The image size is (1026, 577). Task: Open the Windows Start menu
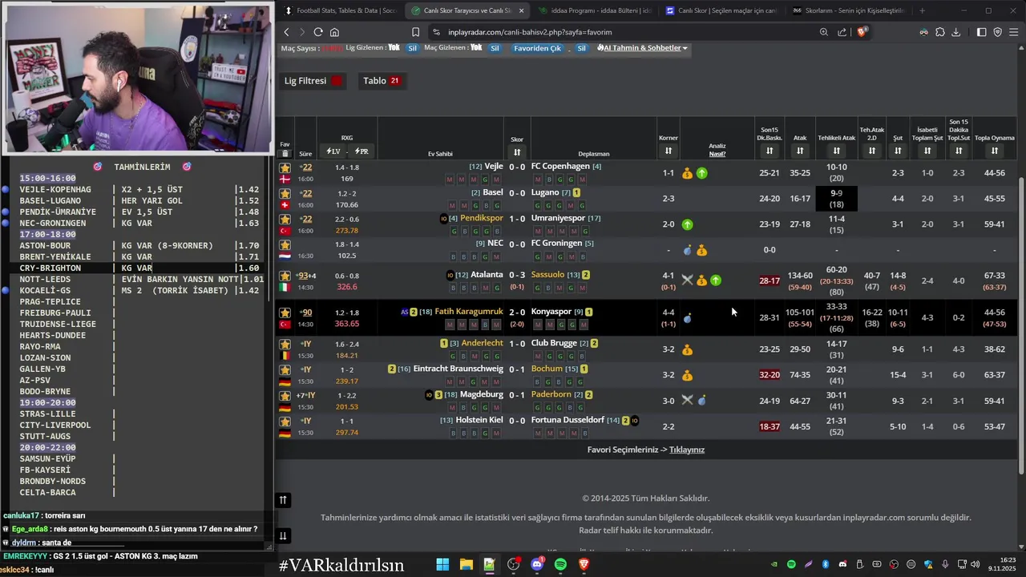click(442, 565)
